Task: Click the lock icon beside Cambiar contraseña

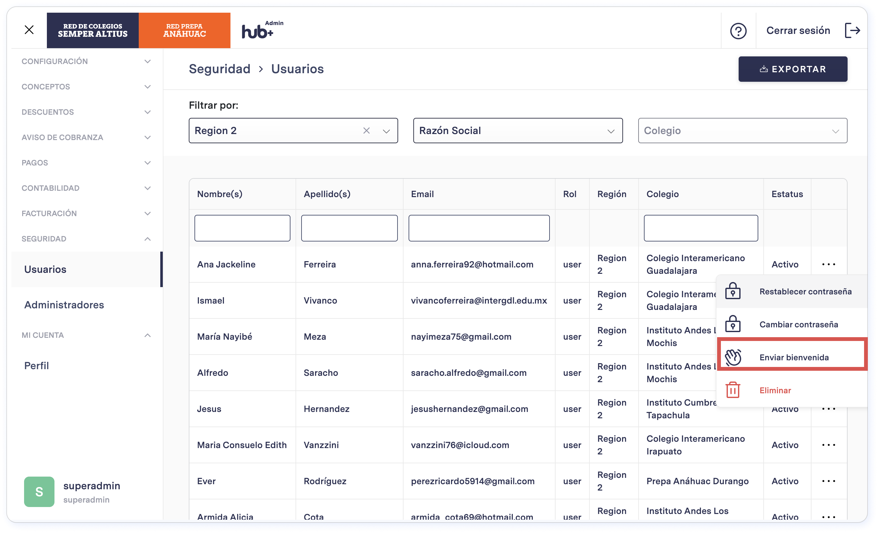Action: pyautogui.click(x=733, y=324)
